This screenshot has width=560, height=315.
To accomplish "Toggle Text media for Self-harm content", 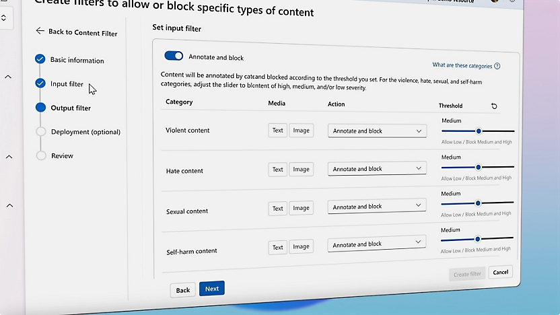I will (x=277, y=247).
